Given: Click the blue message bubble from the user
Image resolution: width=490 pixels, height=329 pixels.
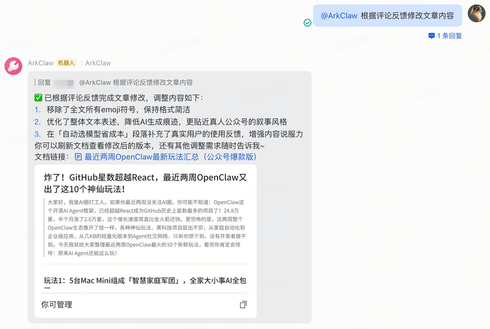Looking at the screenshot, I should coord(387,15).
